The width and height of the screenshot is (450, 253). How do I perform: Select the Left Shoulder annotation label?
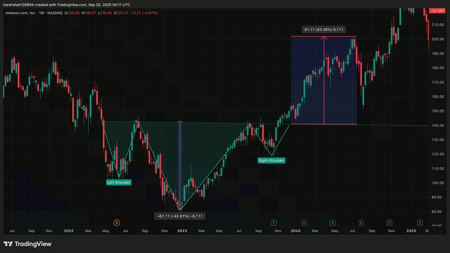point(119,182)
